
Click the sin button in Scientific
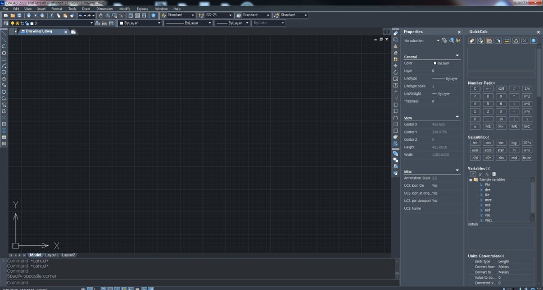[x=475, y=142]
